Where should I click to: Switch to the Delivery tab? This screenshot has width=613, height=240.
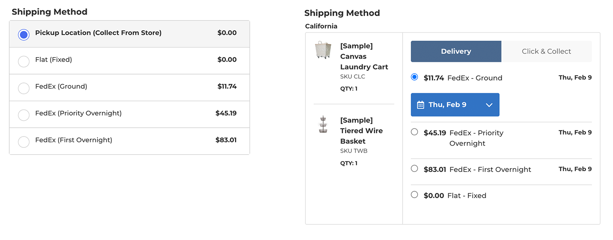coord(456,52)
